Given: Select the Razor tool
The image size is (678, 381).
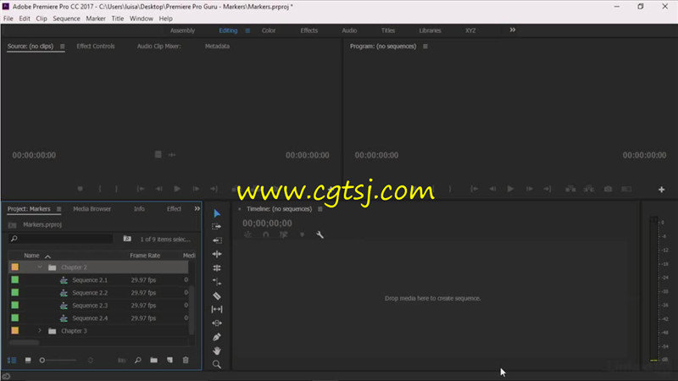Looking at the screenshot, I should pyautogui.click(x=217, y=295).
